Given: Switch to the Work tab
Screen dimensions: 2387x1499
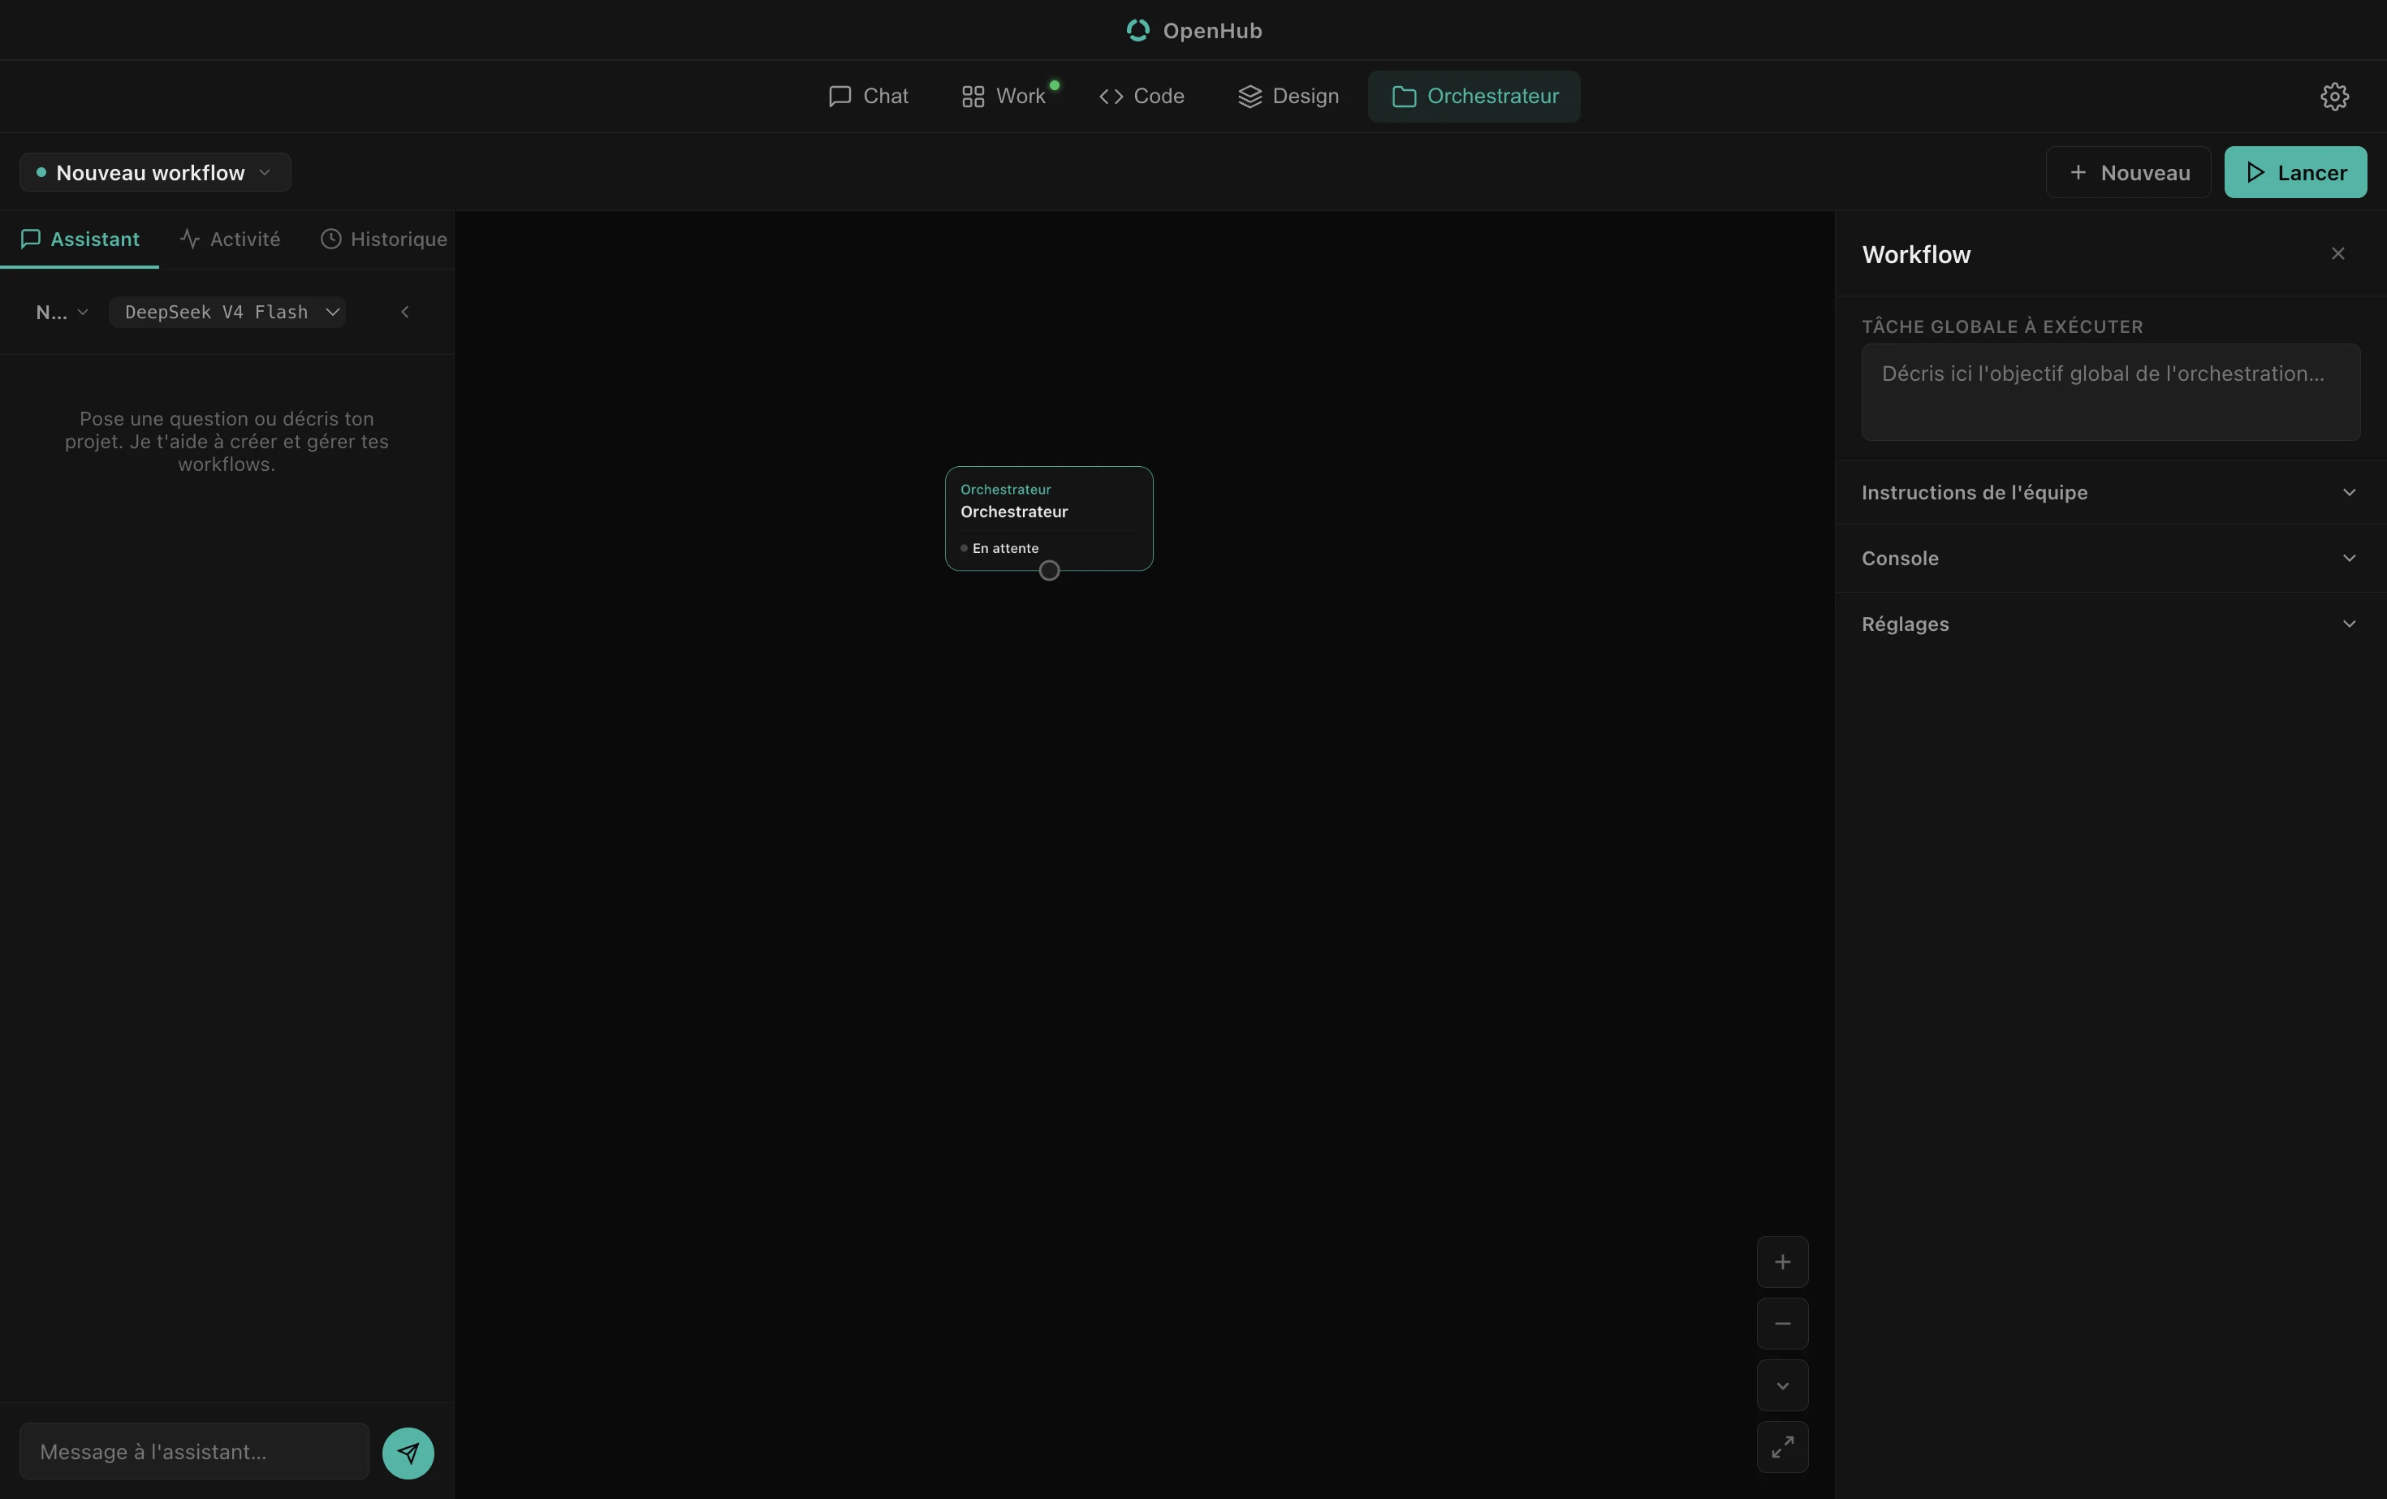Looking at the screenshot, I should coord(1004,96).
